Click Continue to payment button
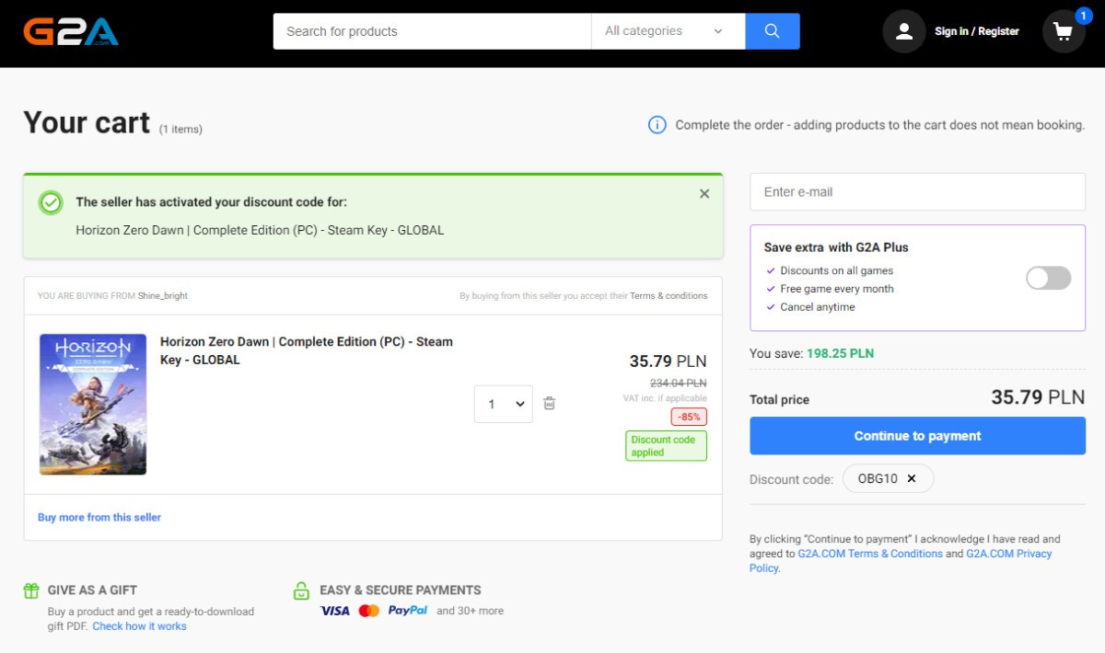 pos(918,436)
